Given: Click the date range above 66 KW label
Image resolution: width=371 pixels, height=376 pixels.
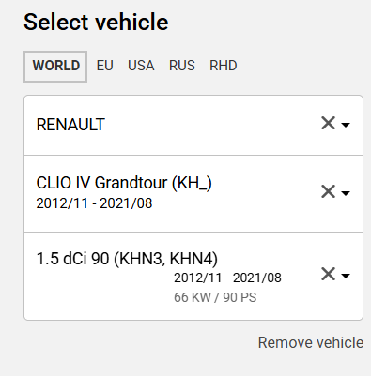Looking at the screenshot, I should [227, 278].
